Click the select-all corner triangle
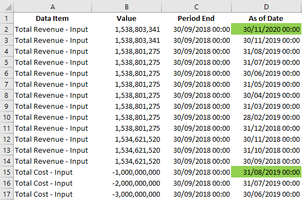This screenshot has width=302, height=200. tap(8, 7)
